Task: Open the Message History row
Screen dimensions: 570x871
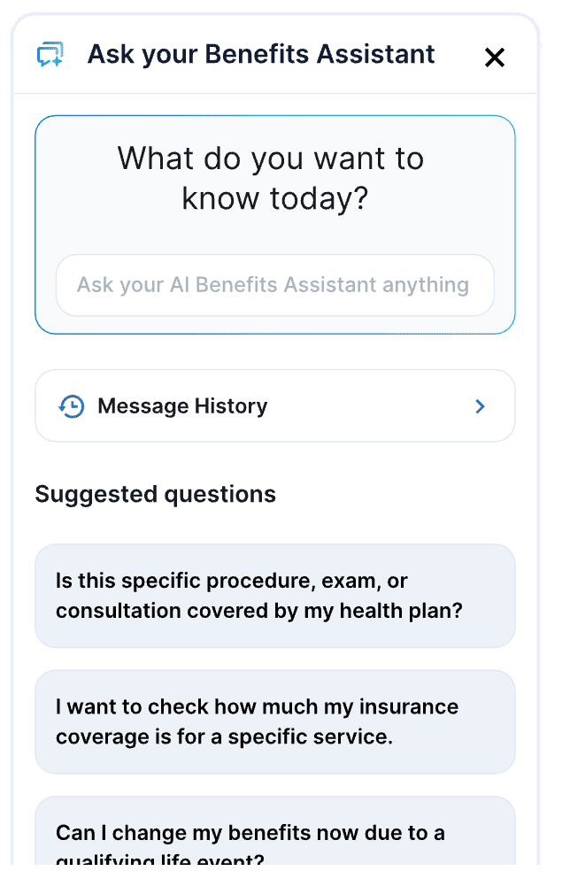Action: point(275,405)
